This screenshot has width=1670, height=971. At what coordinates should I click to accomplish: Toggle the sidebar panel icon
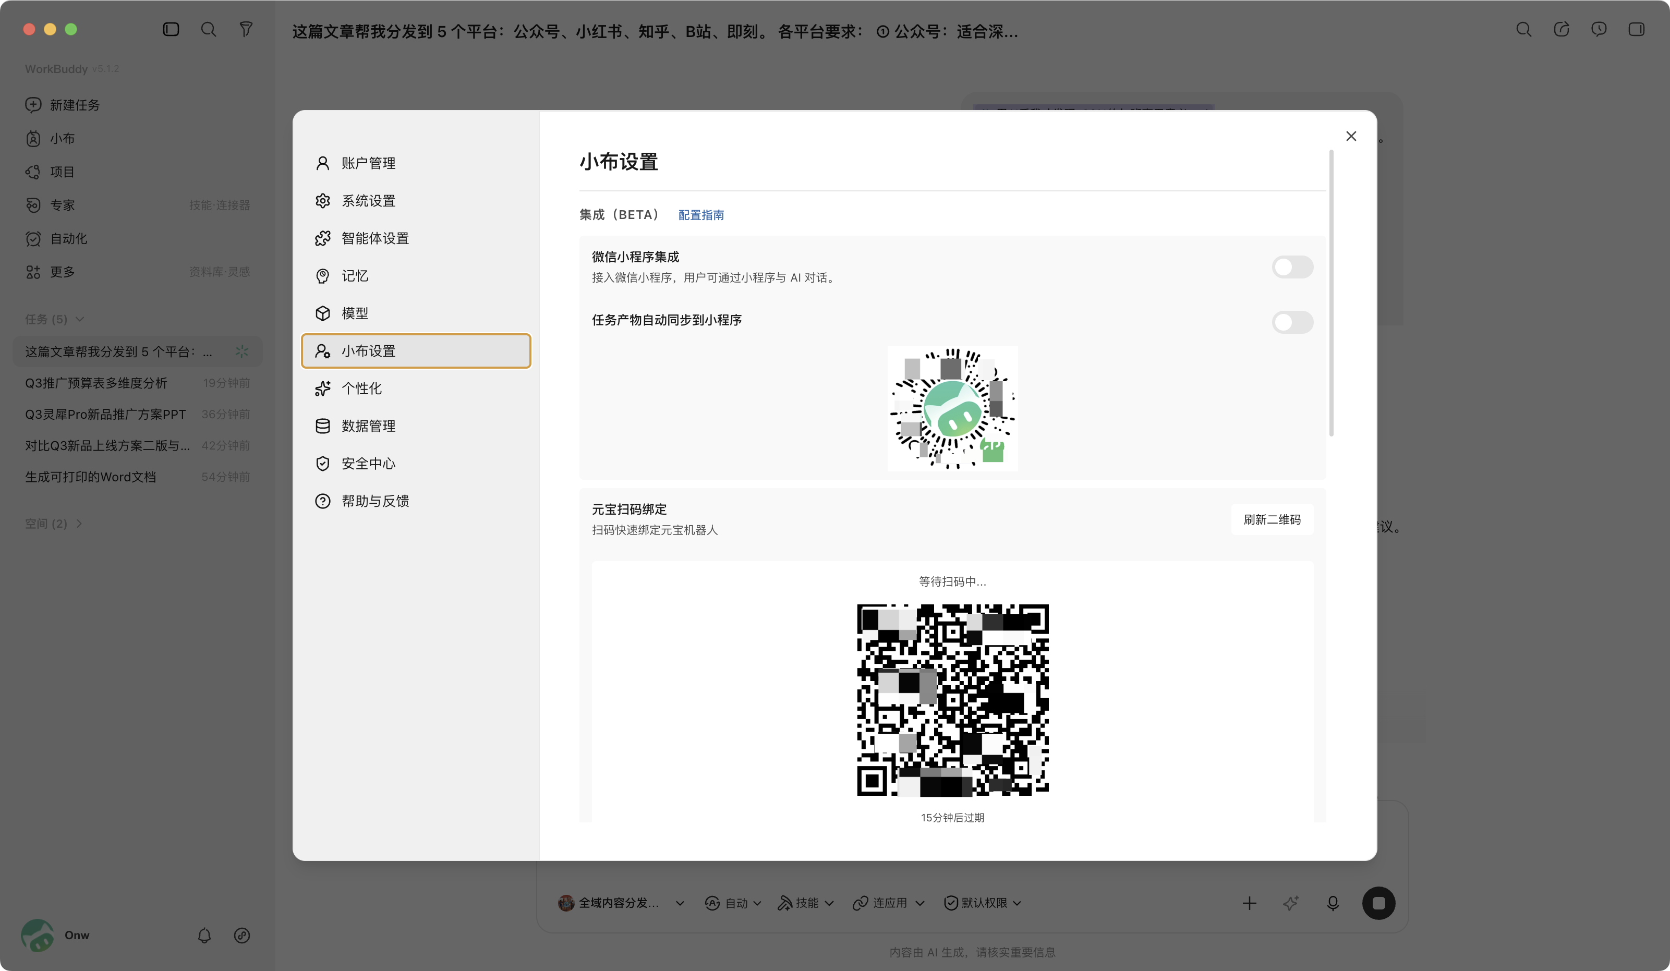tap(171, 29)
